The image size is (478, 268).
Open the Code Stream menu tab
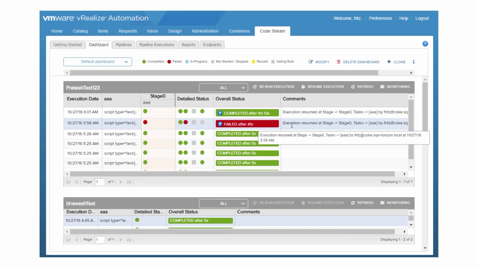pyautogui.click(x=272, y=31)
